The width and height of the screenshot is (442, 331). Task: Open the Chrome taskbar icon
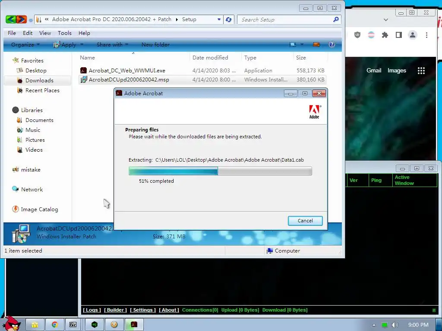pyautogui.click(x=54, y=325)
